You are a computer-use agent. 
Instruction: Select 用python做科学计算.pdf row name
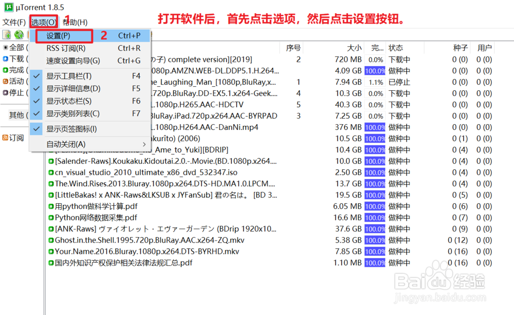point(96,206)
